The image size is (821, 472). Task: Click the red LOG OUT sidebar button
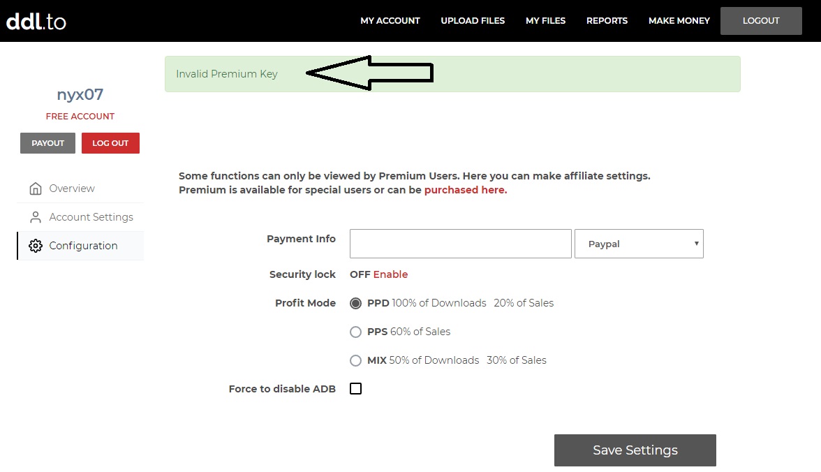click(110, 143)
